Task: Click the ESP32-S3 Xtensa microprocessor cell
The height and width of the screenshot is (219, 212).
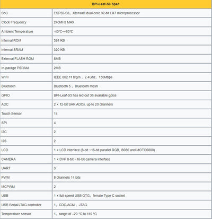Action: 132,13
